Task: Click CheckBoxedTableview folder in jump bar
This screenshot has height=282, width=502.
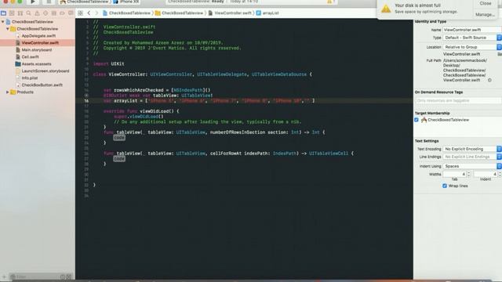Action: [x=180, y=13]
